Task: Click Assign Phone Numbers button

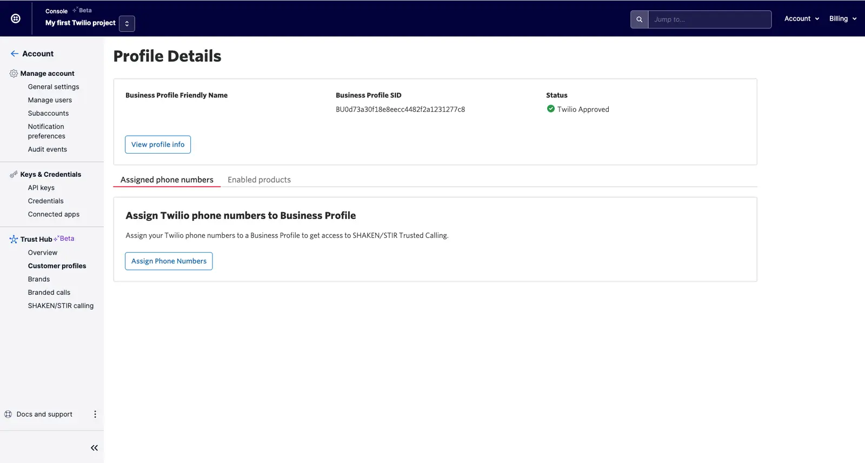Action: pos(169,261)
